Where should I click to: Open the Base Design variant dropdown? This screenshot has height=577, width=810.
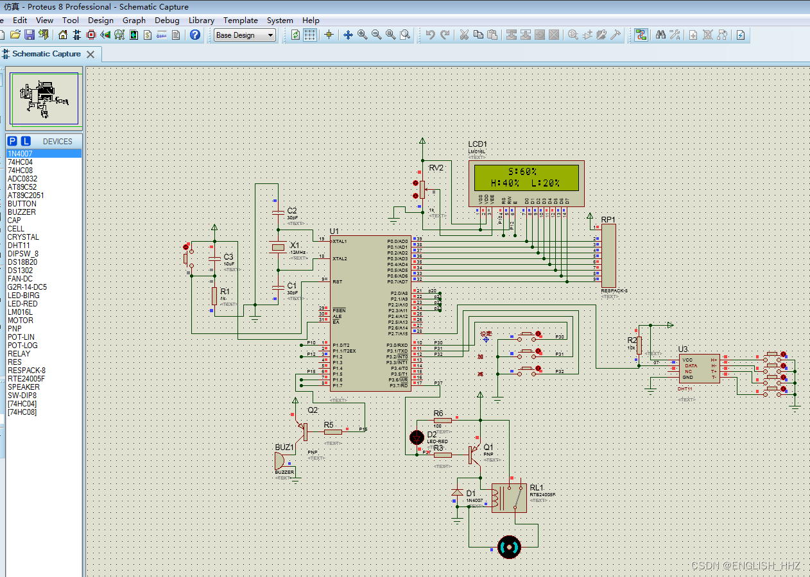[245, 35]
